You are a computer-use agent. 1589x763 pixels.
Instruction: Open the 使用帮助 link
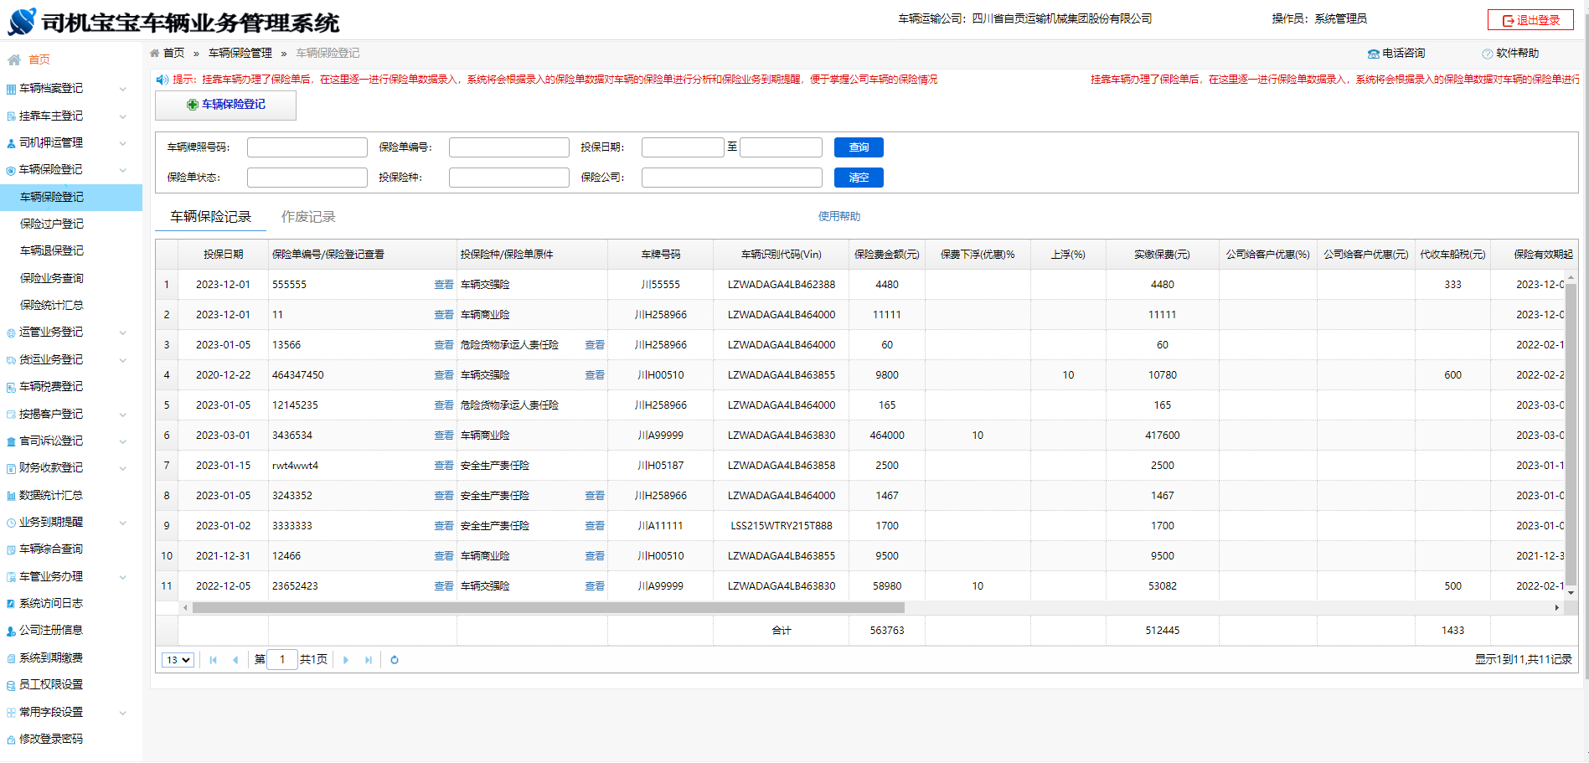[839, 216]
